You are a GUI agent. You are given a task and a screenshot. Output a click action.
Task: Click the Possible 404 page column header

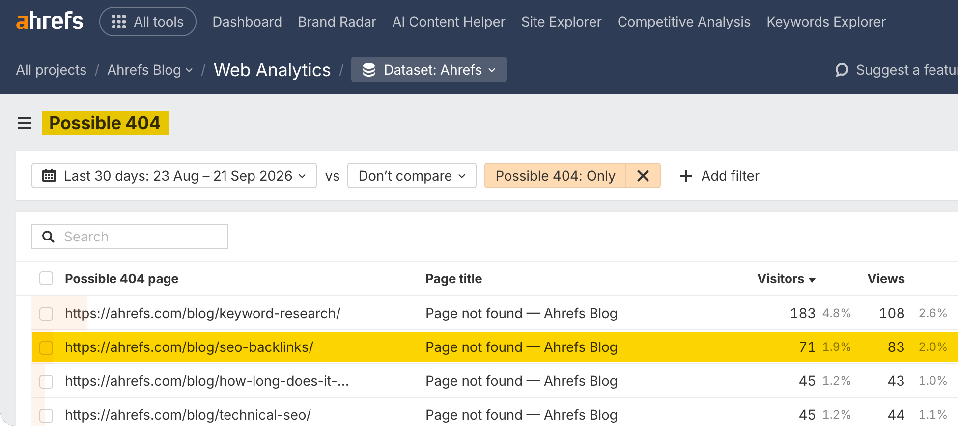tap(121, 279)
